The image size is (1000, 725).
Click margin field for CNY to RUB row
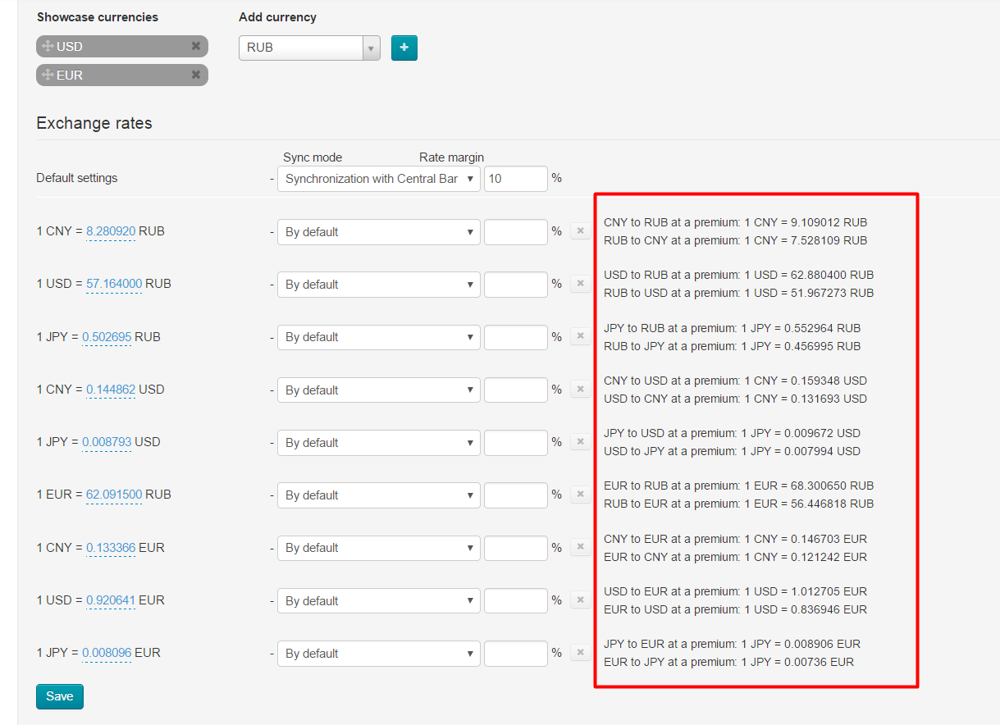[x=516, y=232]
